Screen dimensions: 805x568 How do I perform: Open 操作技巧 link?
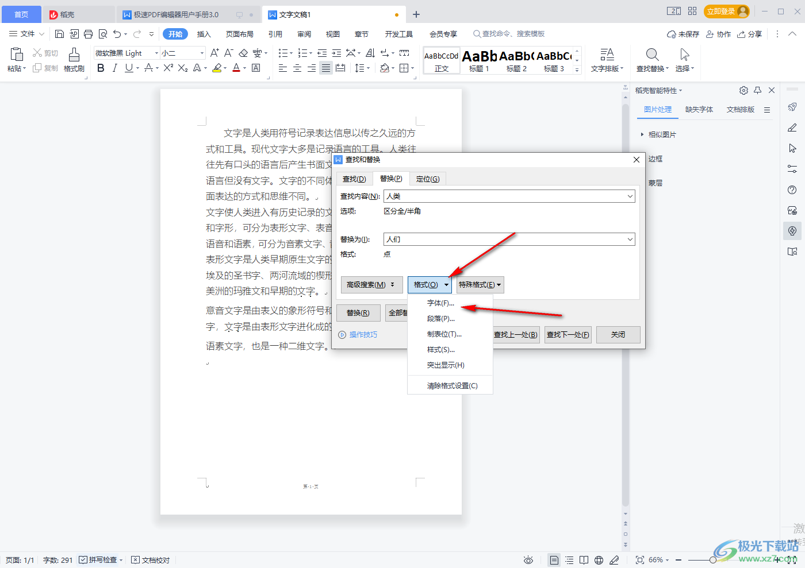(x=363, y=335)
